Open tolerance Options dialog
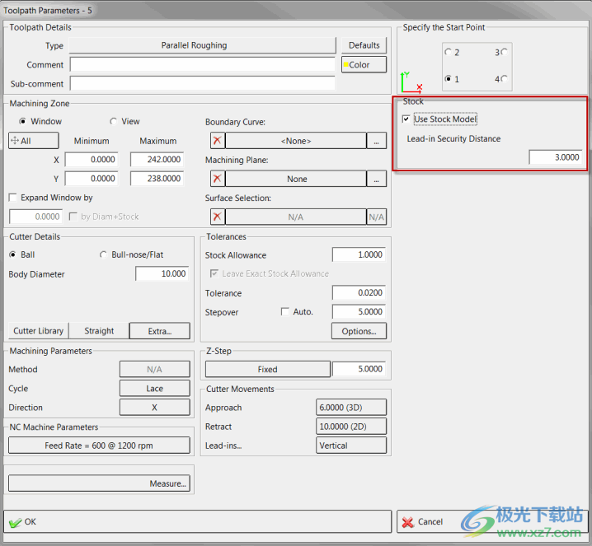592x546 pixels. [x=359, y=331]
